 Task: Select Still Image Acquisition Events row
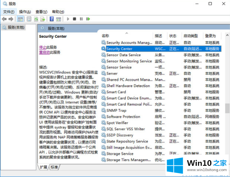pos(161,147)
